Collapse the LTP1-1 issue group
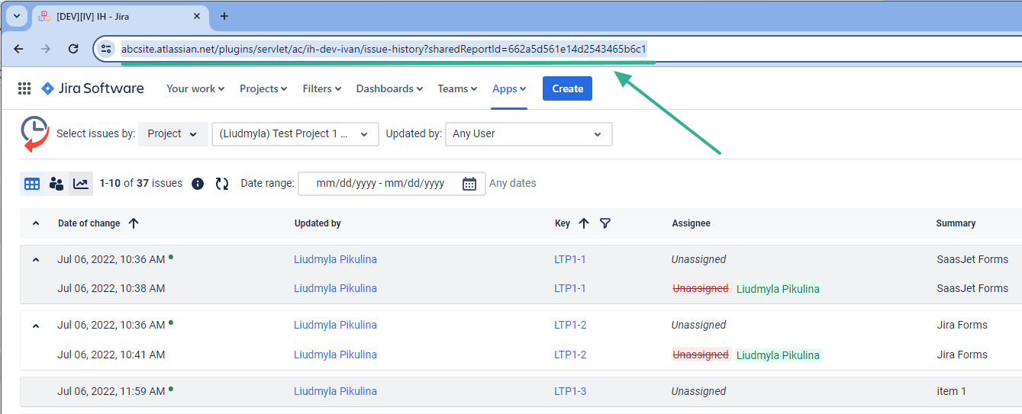 pos(35,260)
